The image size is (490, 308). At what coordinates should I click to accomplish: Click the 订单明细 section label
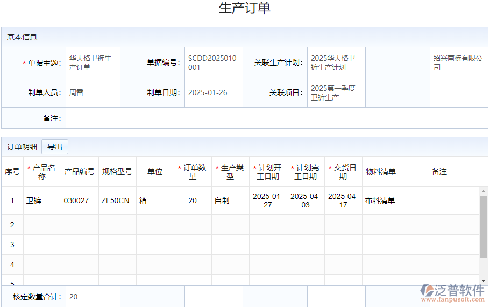[22, 147]
